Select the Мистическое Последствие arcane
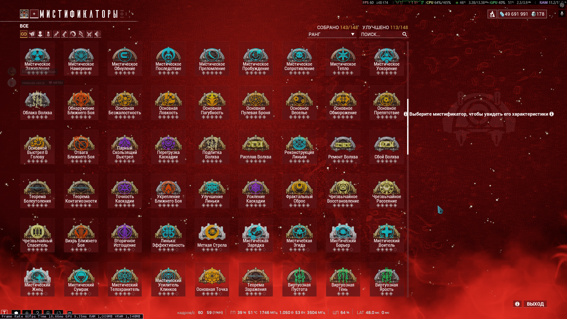 [168, 58]
